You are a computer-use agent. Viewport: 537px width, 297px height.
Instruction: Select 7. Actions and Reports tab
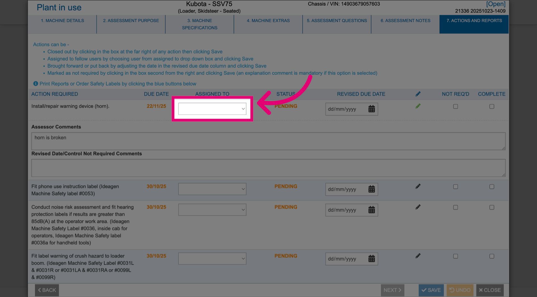[474, 24]
